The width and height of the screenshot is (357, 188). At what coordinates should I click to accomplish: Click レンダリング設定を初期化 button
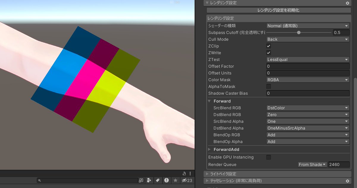click(278, 10)
